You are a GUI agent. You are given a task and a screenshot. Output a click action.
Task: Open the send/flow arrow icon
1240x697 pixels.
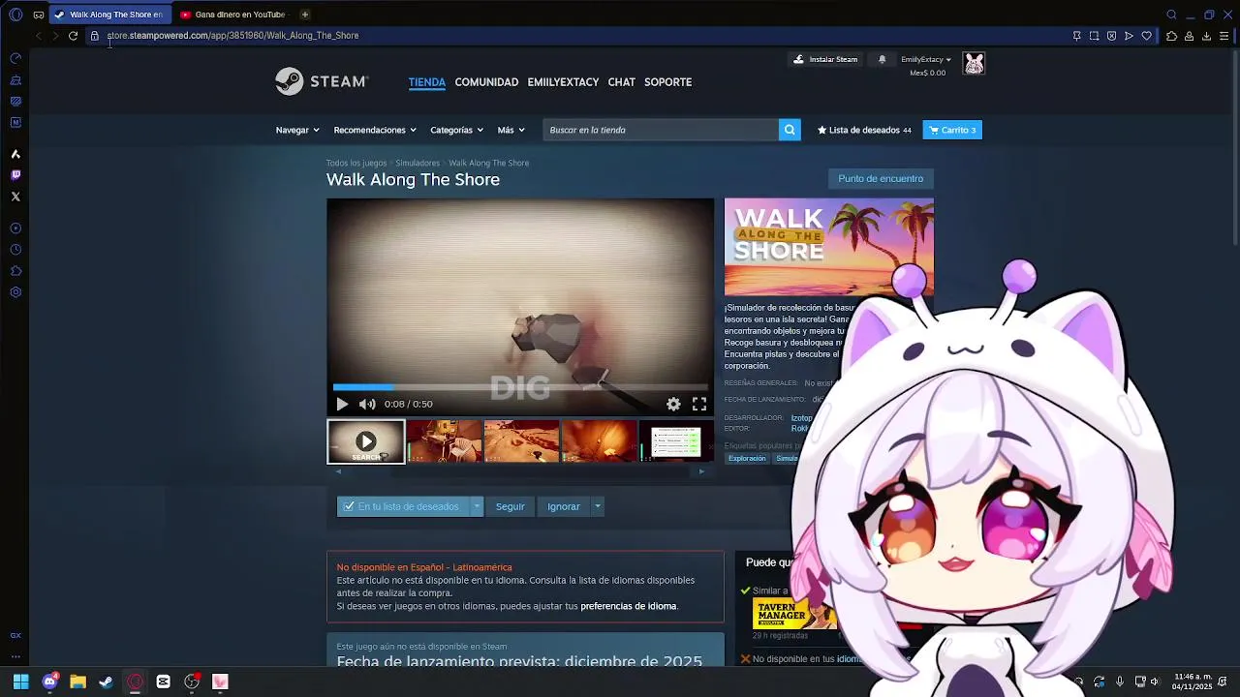[x=1129, y=36]
